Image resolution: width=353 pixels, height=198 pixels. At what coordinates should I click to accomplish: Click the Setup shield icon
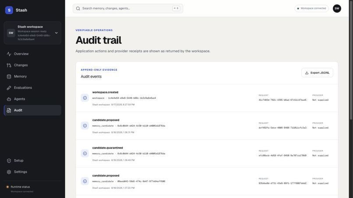[x=9, y=161]
